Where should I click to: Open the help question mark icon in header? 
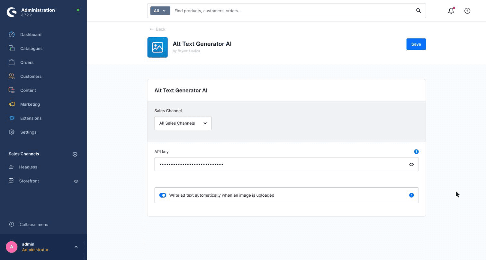[x=467, y=11]
